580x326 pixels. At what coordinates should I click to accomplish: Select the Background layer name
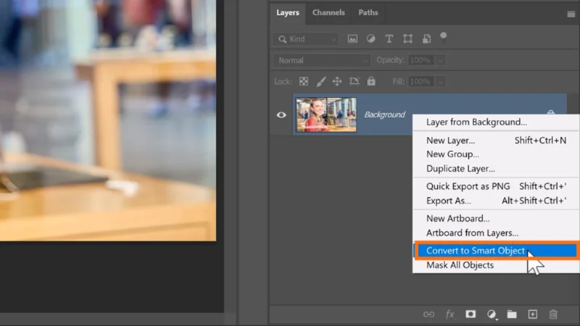pos(385,114)
